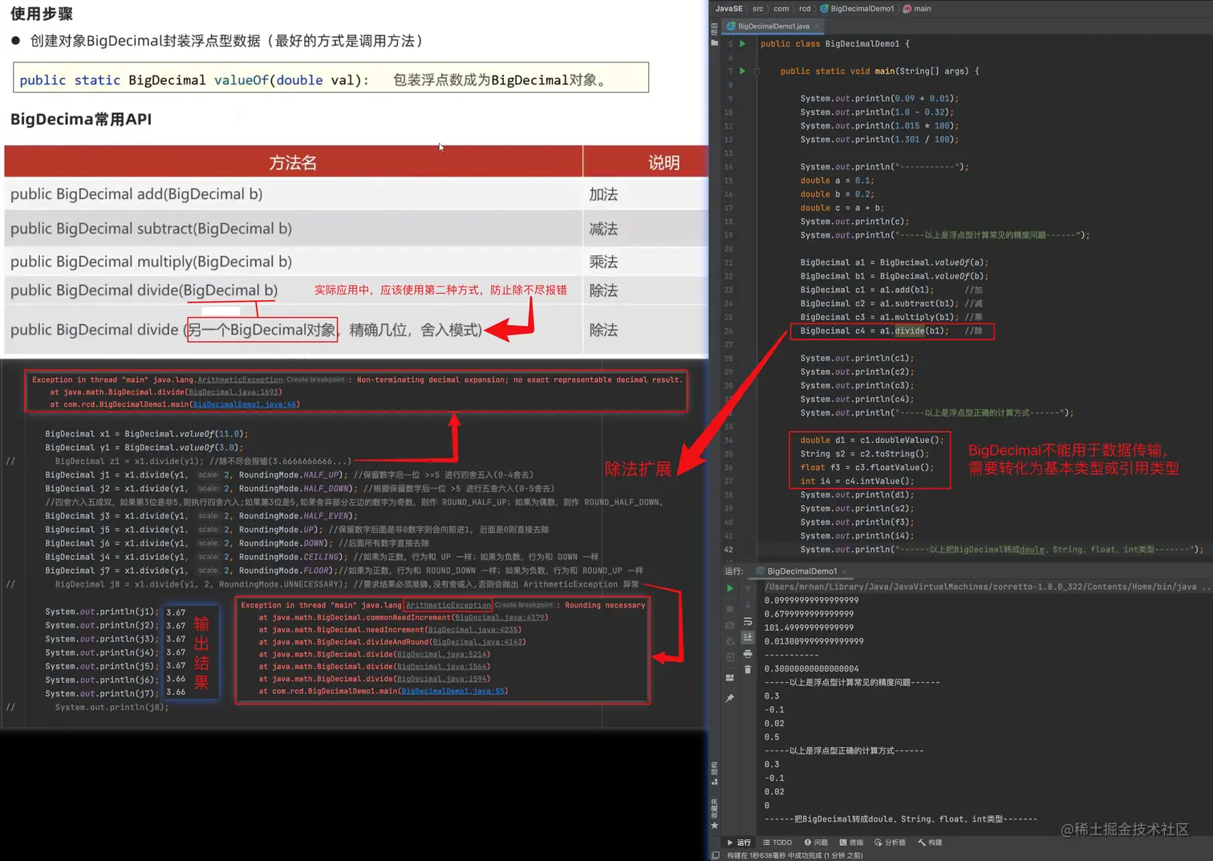The width and height of the screenshot is (1213, 861).
Task: Open BigDecimal.java:1693 stack trace link
Action: coord(233,392)
